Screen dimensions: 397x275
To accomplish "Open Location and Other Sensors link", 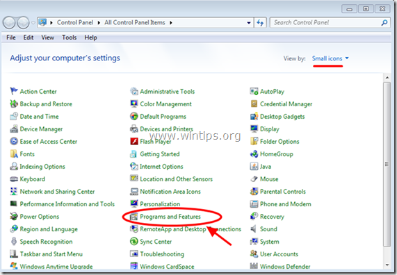I will [176, 179].
